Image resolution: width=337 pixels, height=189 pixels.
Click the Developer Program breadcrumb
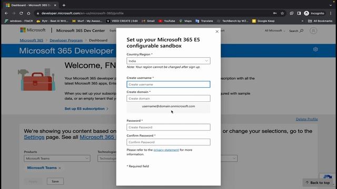pyautogui.click(x=66, y=40)
